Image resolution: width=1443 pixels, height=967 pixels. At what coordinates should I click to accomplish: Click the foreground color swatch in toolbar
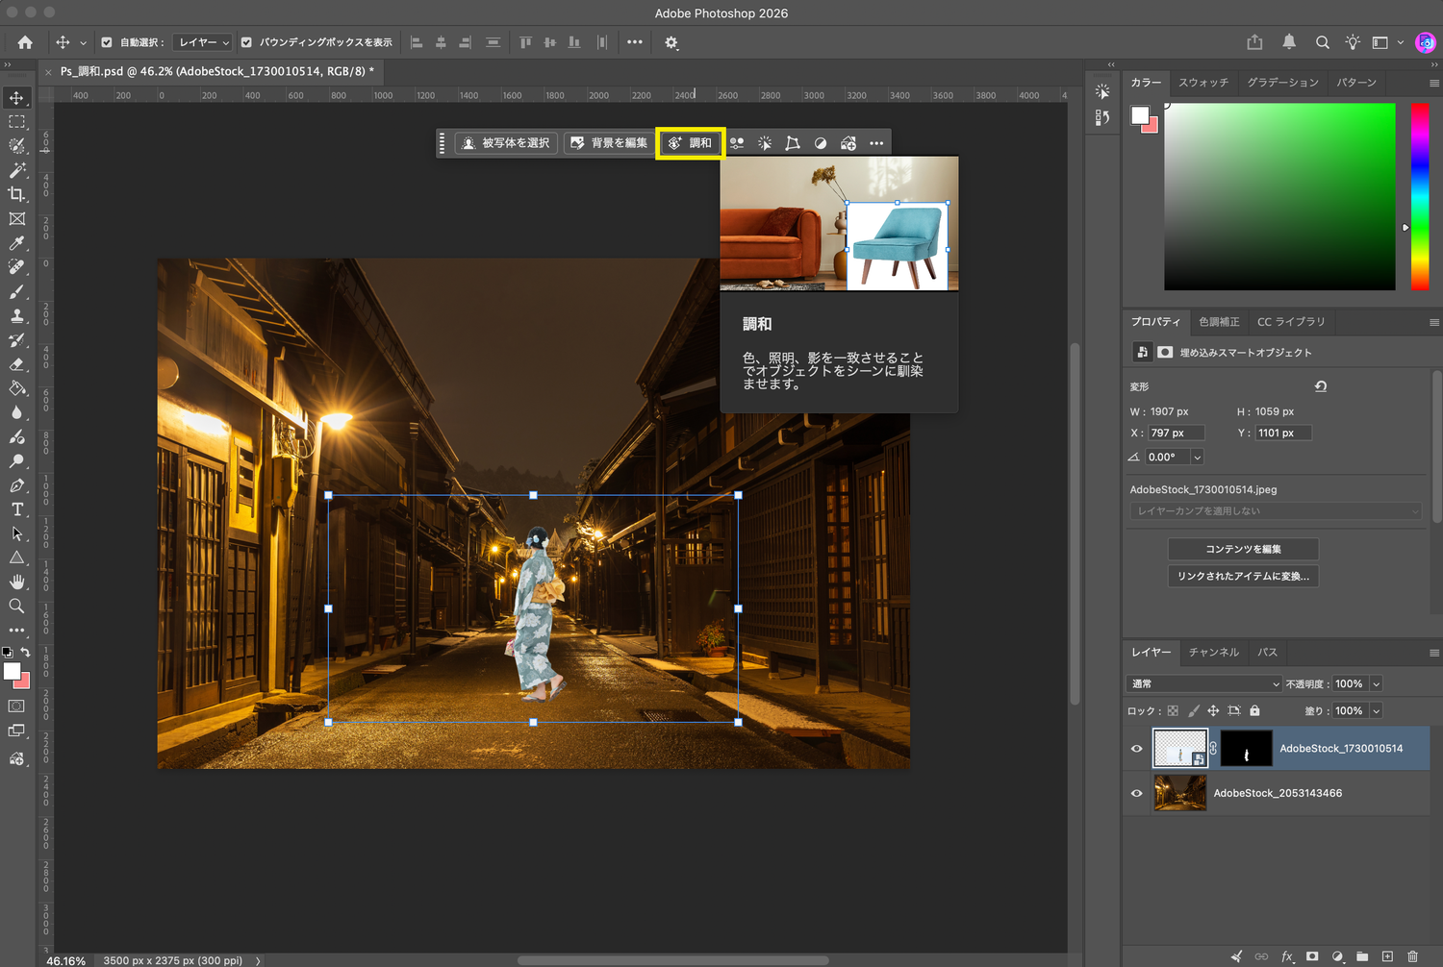[12, 672]
